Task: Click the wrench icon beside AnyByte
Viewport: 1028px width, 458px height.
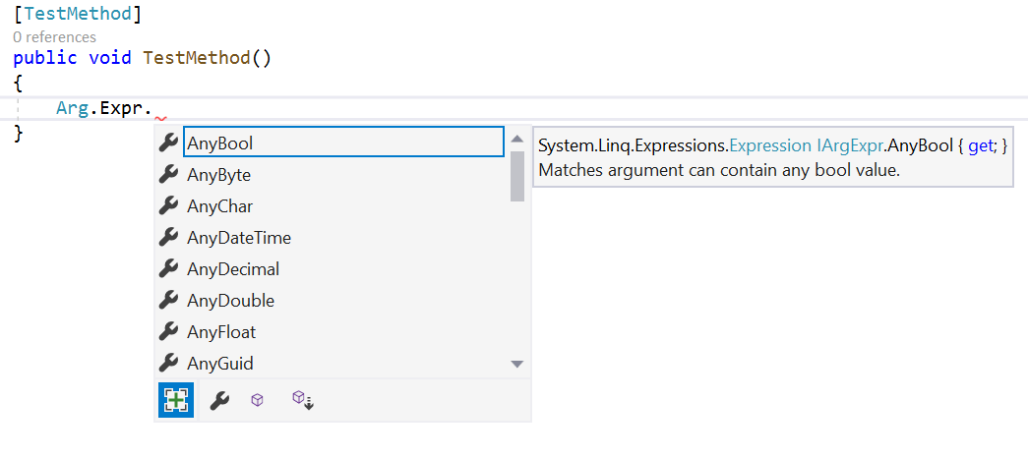Action: pos(169,174)
